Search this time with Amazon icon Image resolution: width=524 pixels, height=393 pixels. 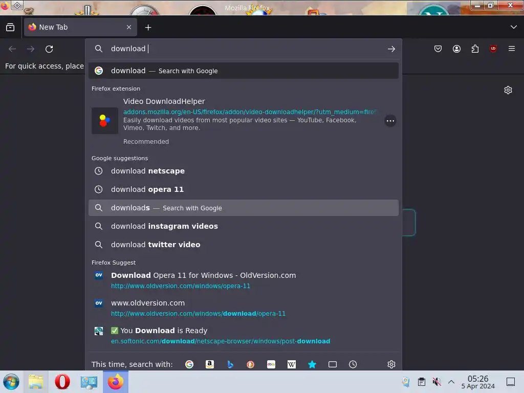[210, 364]
